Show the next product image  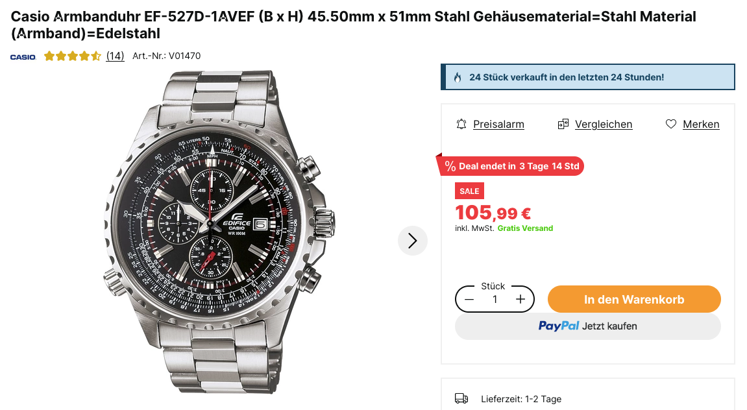[412, 241]
